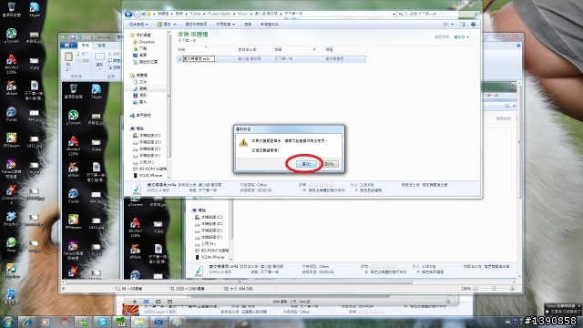Click the No button in rename dialog
Viewport: 583px width, 328px height.
(330, 164)
